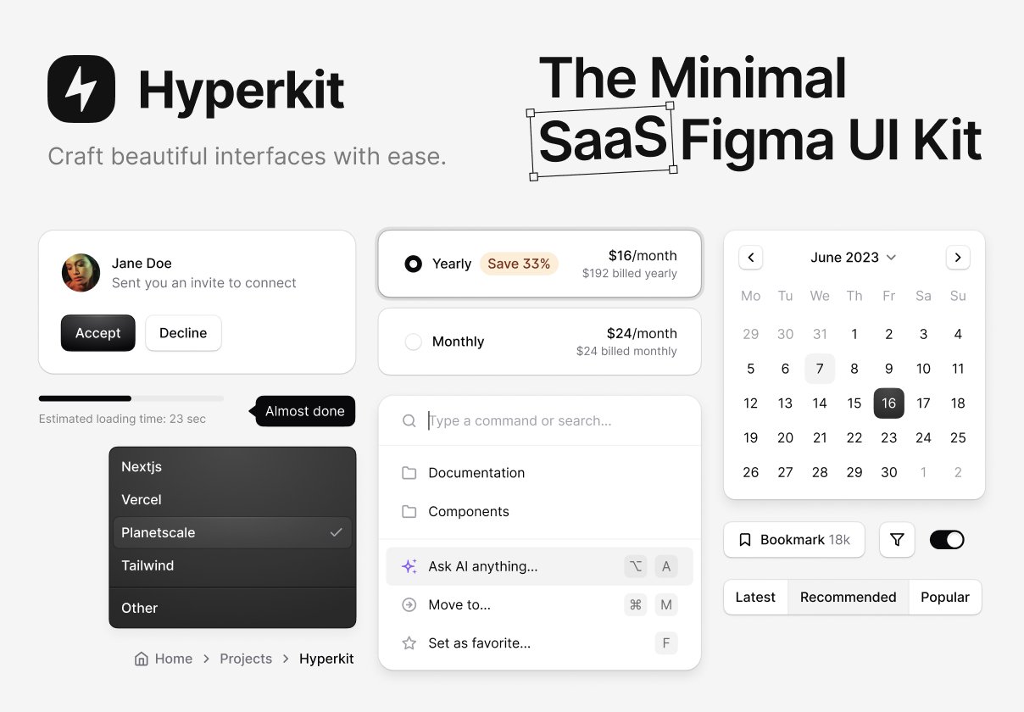This screenshot has height=712, width=1024.
Task: Go to next month with right chevron
Action: click(957, 258)
